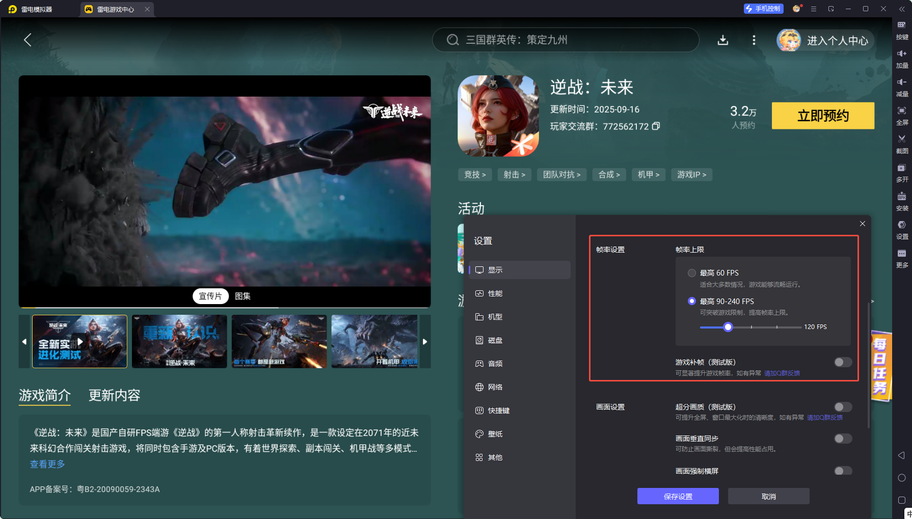Image resolution: width=912 pixels, height=519 pixels.
Task: Click the 全新实测进化测试 thumbnail
Action: (x=79, y=341)
